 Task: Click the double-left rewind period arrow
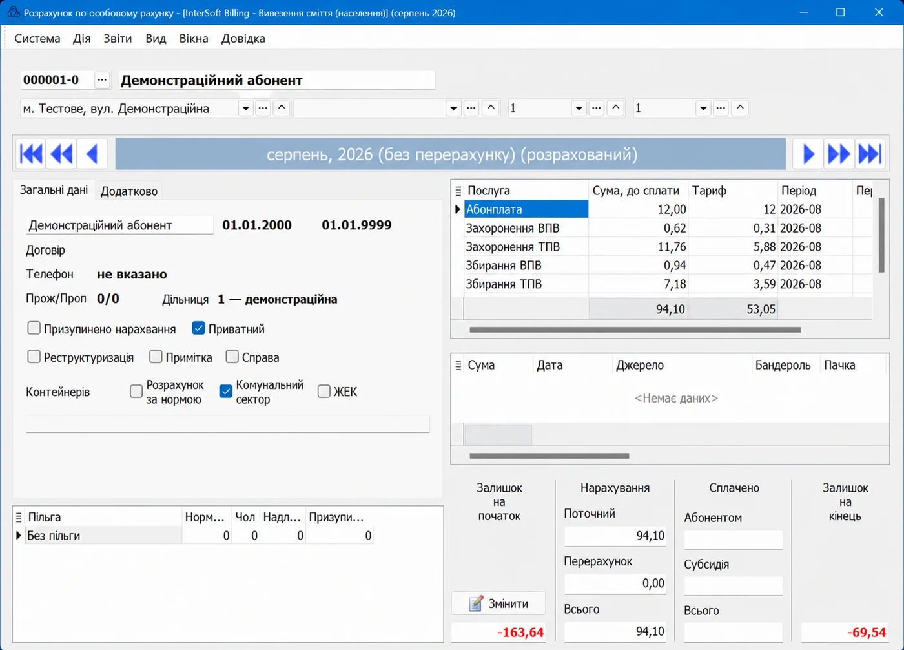[x=61, y=154]
